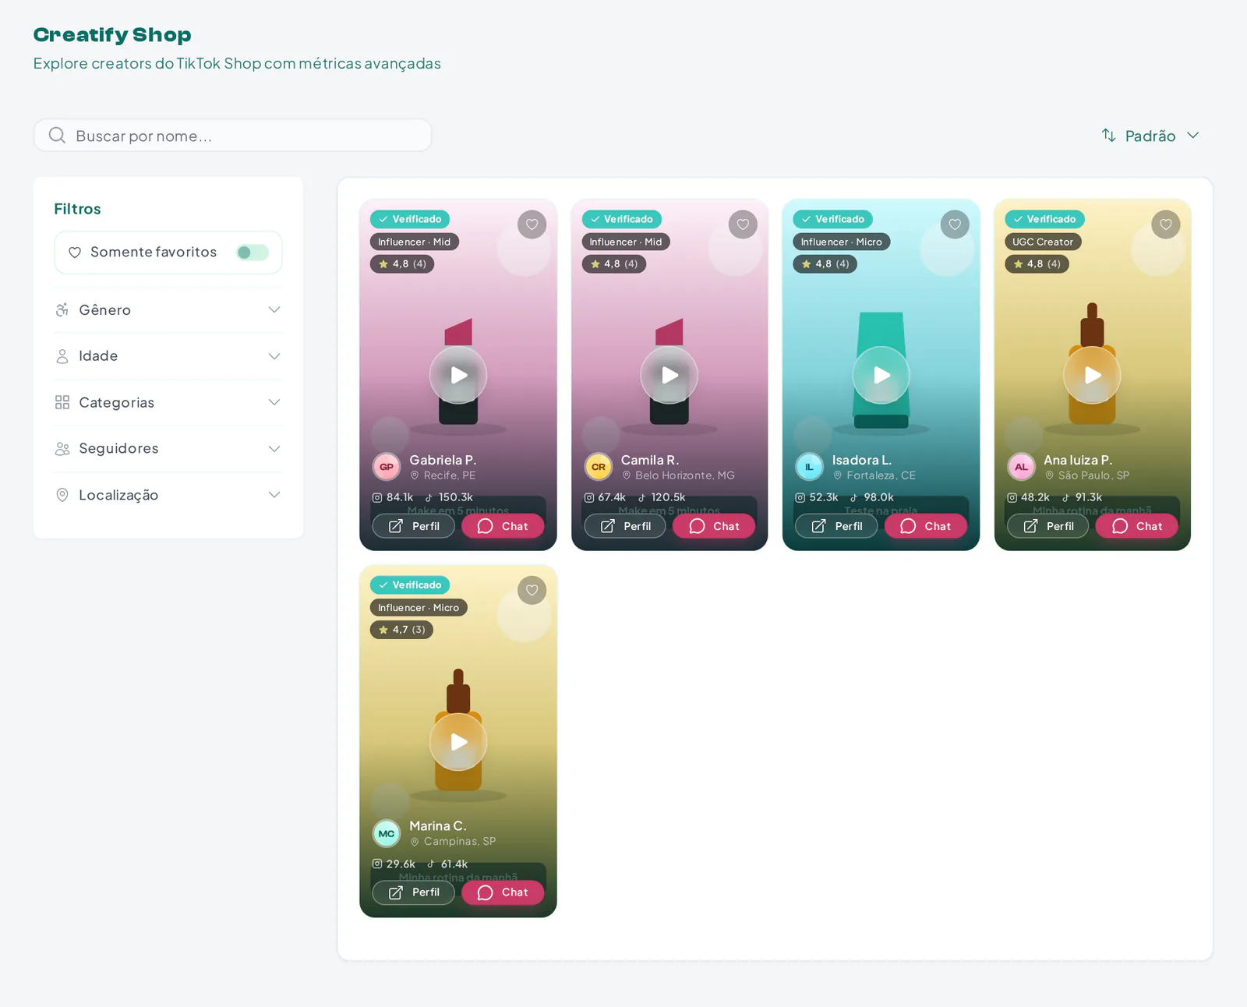Image resolution: width=1247 pixels, height=1007 pixels.
Task: Open Camila R.'s Perfil
Action: (x=625, y=526)
